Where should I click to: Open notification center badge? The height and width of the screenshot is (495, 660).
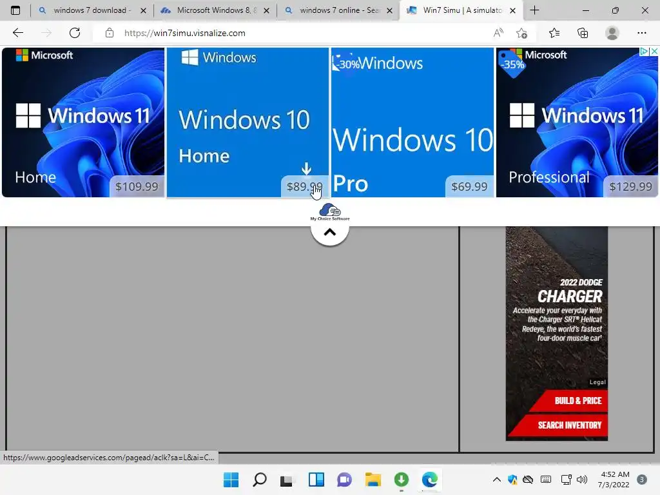642,480
